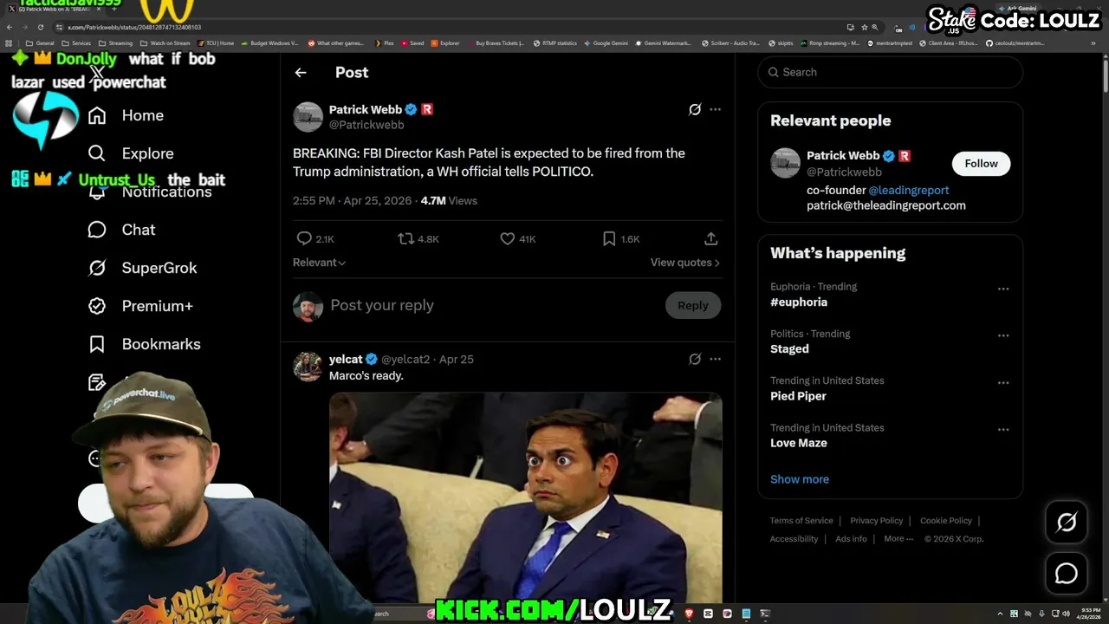Expand the Relevant replies sort dropdown
The height and width of the screenshot is (624, 1109).
(x=319, y=263)
